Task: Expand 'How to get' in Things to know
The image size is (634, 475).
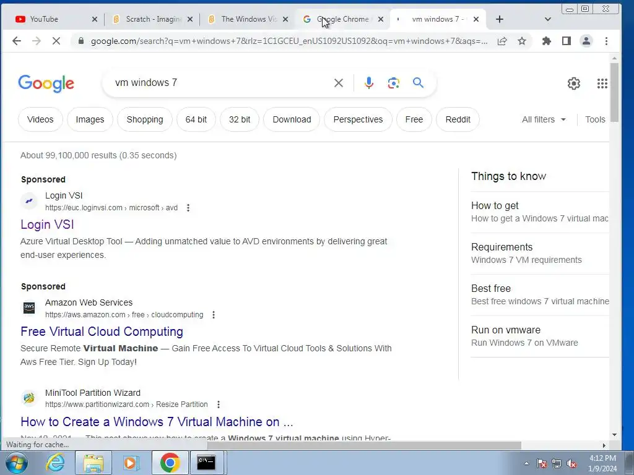Action: (x=540, y=212)
